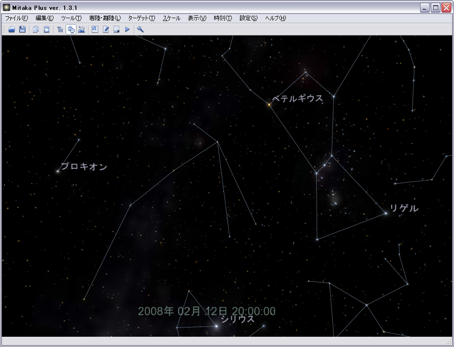454x347 pixels.
Task: Click the blue play triangle button
Action: pyautogui.click(x=128, y=29)
